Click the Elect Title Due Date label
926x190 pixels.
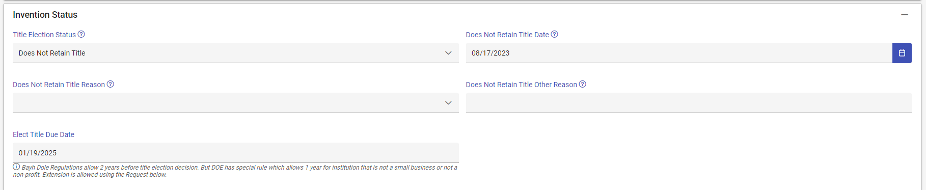[x=43, y=134]
